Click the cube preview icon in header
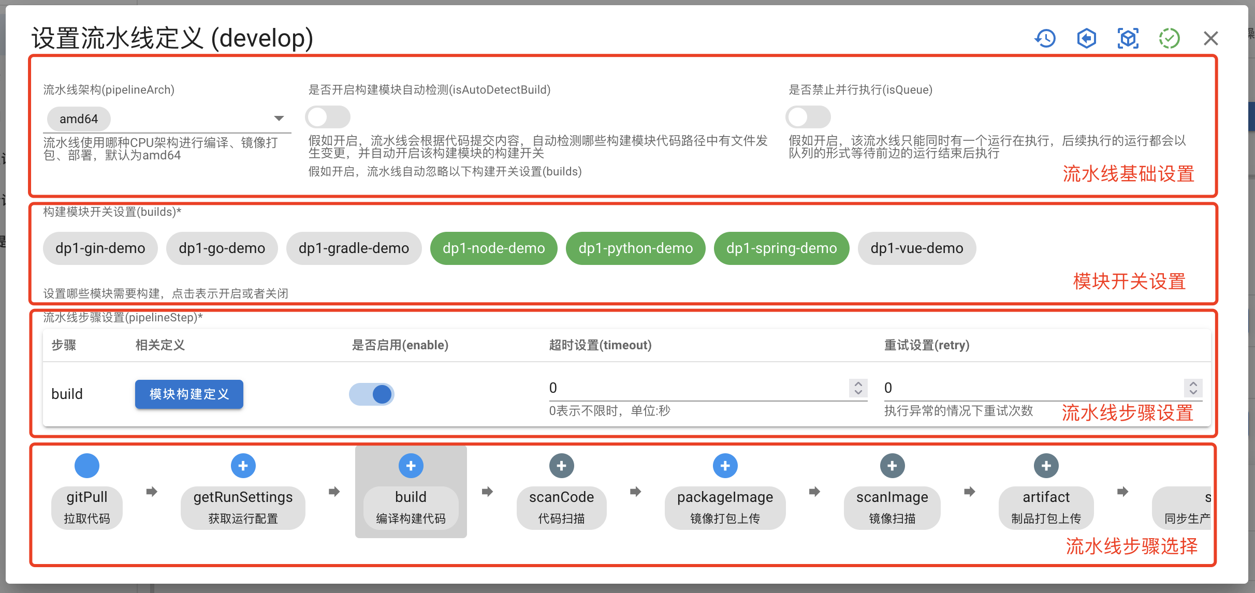 pos(1128,38)
